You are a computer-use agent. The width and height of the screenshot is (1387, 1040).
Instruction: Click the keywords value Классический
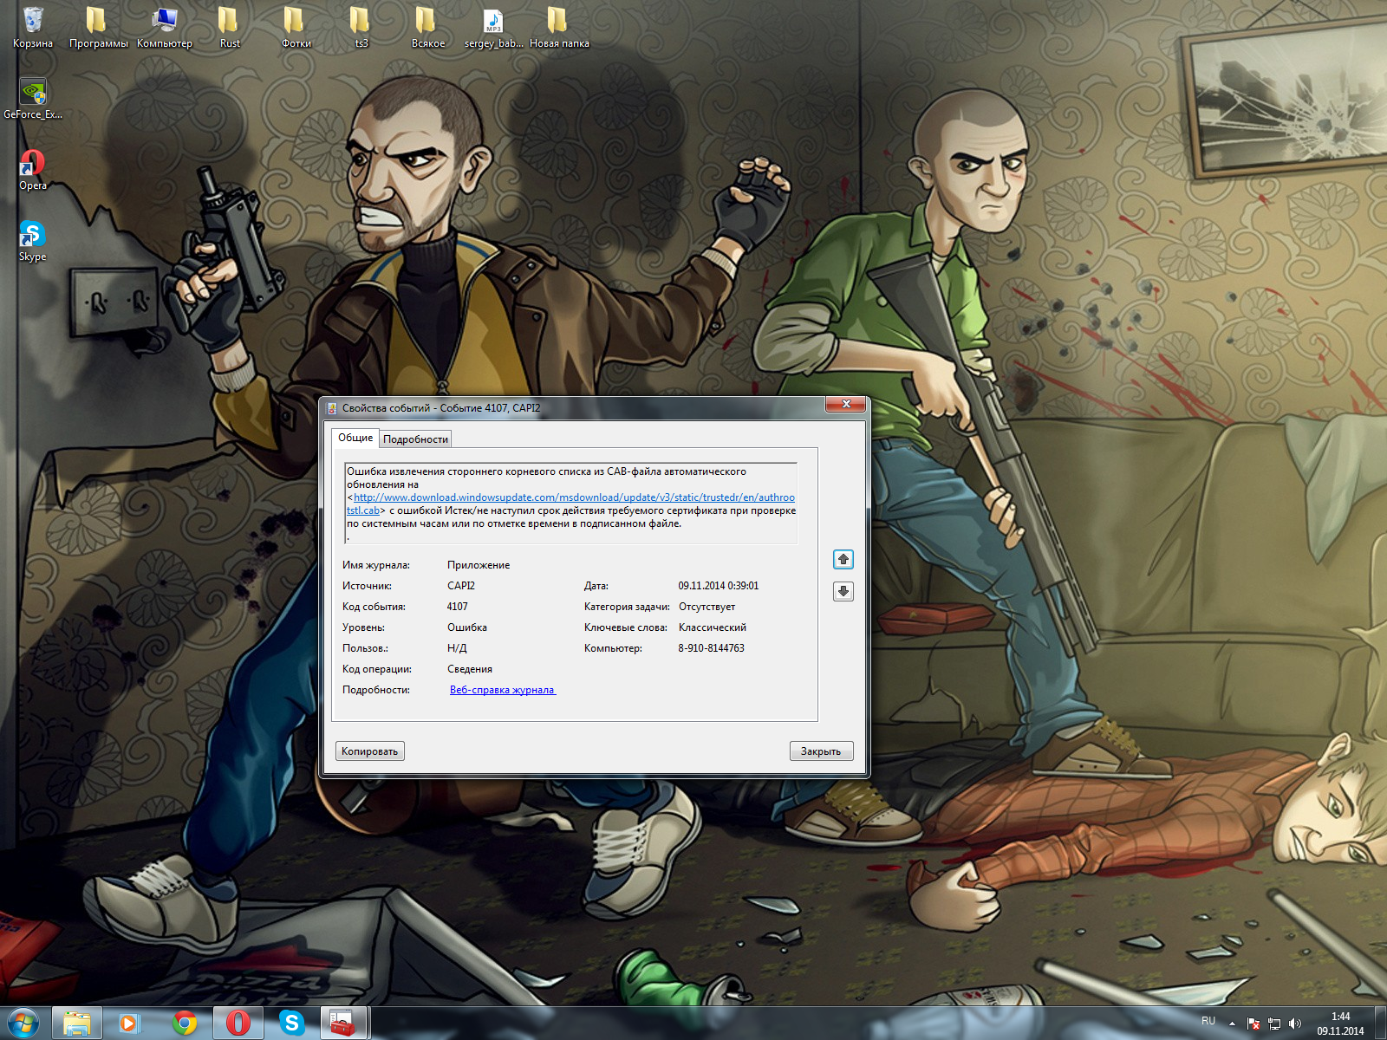coord(713,627)
